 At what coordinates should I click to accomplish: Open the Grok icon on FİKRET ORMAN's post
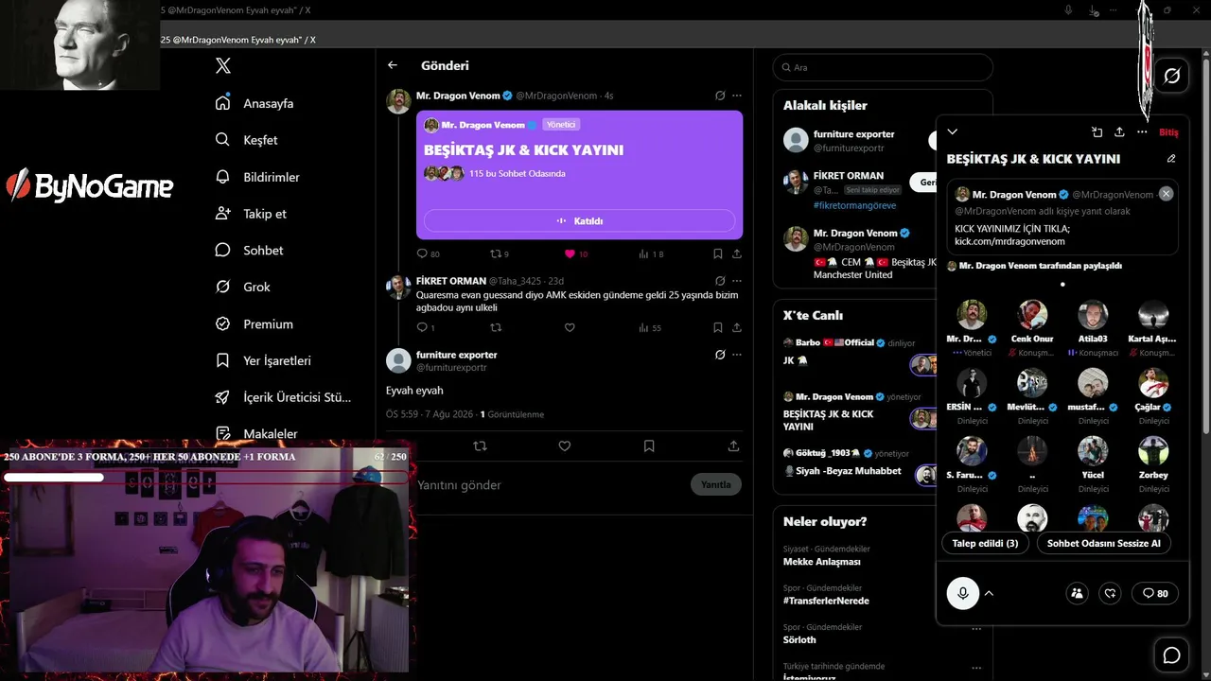click(720, 281)
